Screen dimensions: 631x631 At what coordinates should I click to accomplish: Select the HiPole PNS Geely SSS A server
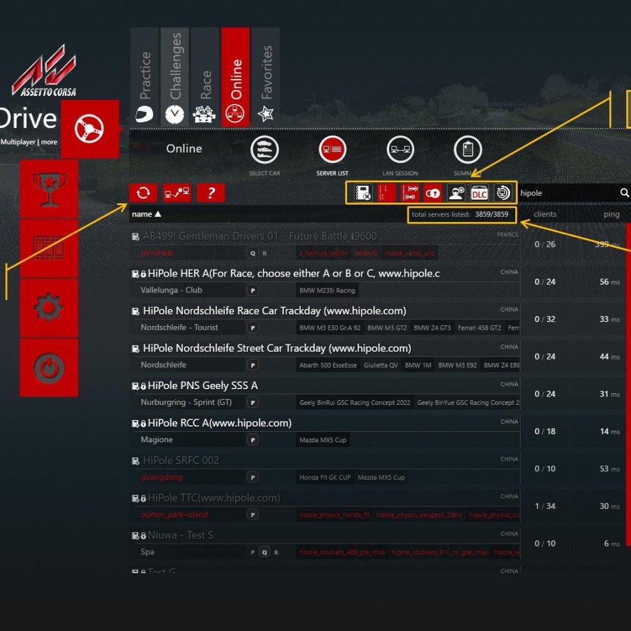point(324,394)
